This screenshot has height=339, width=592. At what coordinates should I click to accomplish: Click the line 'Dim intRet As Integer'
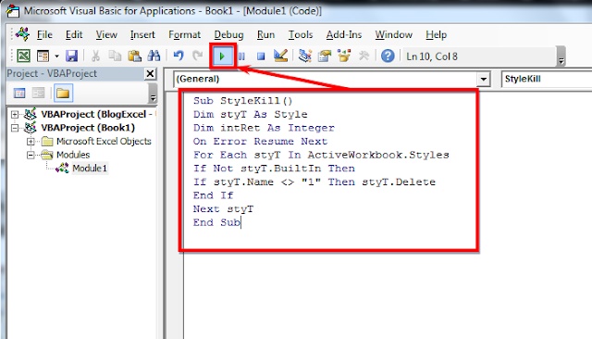click(x=264, y=128)
